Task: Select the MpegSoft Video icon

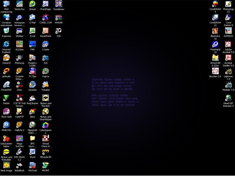Action: pos(32,125)
